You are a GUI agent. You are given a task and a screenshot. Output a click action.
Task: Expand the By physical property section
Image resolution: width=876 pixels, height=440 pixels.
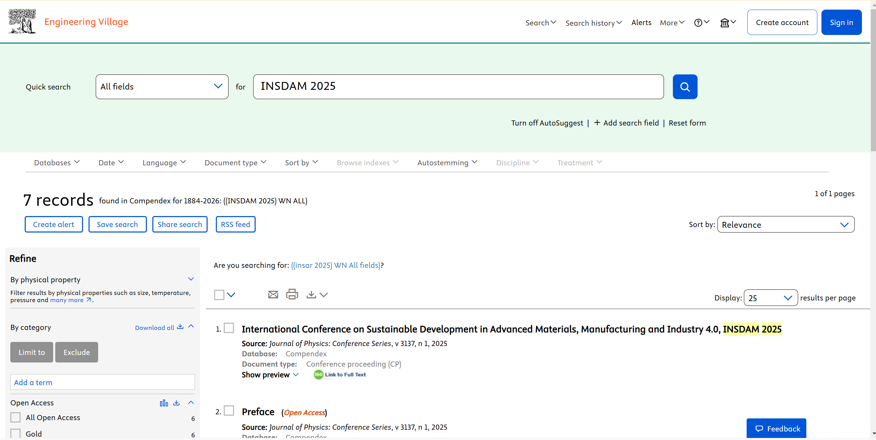coord(191,279)
